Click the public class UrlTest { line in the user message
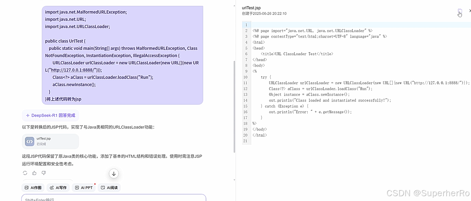Screen dimensions: 471x201 click(x=65, y=41)
